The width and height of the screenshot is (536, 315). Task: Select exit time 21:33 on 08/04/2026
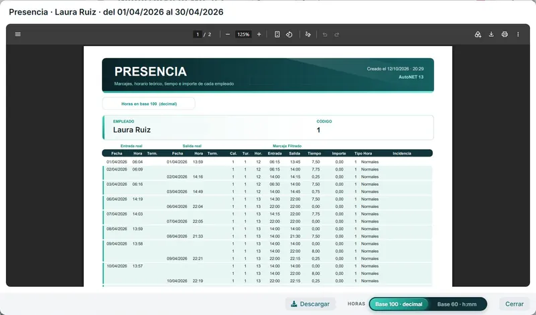pyautogui.click(x=198, y=236)
